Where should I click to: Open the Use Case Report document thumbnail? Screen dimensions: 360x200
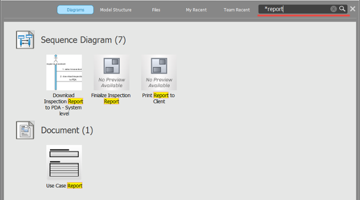pyautogui.click(x=64, y=163)
